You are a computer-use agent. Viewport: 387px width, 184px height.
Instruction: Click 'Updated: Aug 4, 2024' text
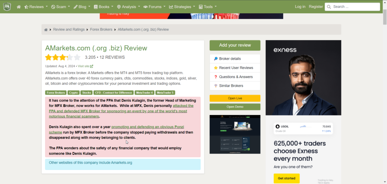point(60,66)
